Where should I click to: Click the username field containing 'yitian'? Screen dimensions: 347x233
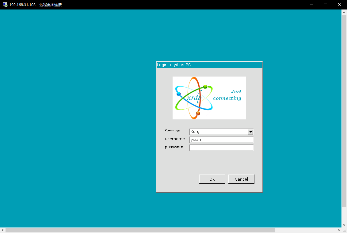coord(221,140)
